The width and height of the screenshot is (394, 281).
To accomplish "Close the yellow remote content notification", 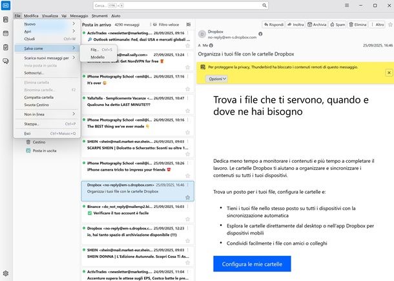I will point(389,72).
